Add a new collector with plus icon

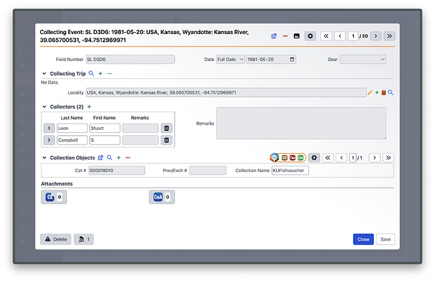tap(90, 106)
